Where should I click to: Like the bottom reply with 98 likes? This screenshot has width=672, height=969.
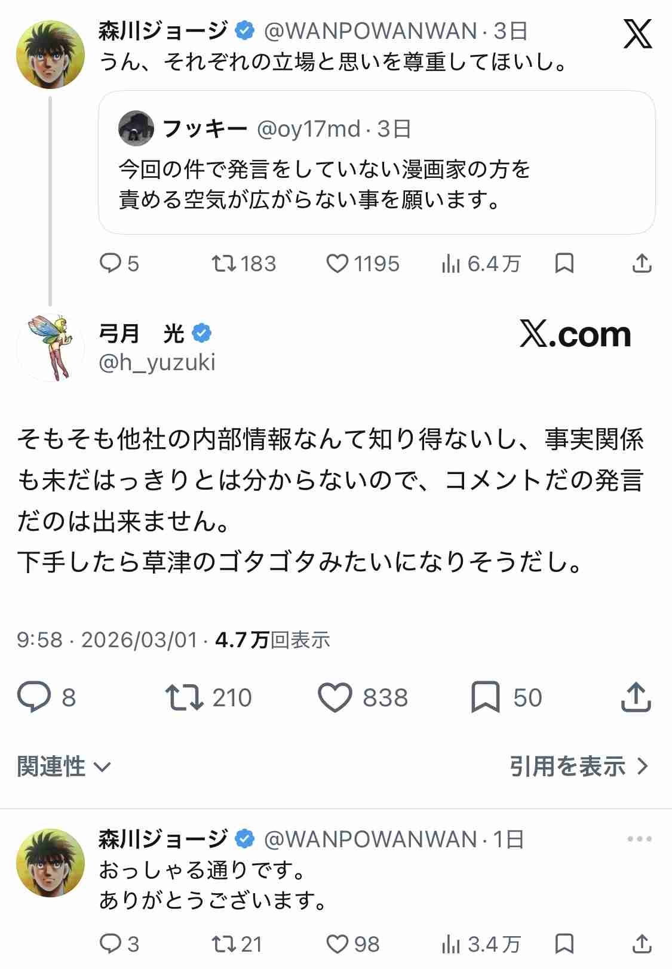point(337,944)
